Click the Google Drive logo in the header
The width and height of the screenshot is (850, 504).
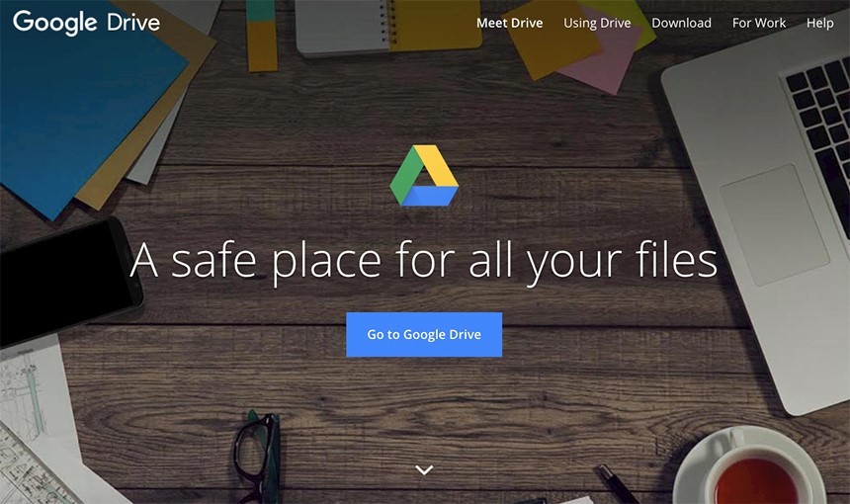tap(87, 22)
